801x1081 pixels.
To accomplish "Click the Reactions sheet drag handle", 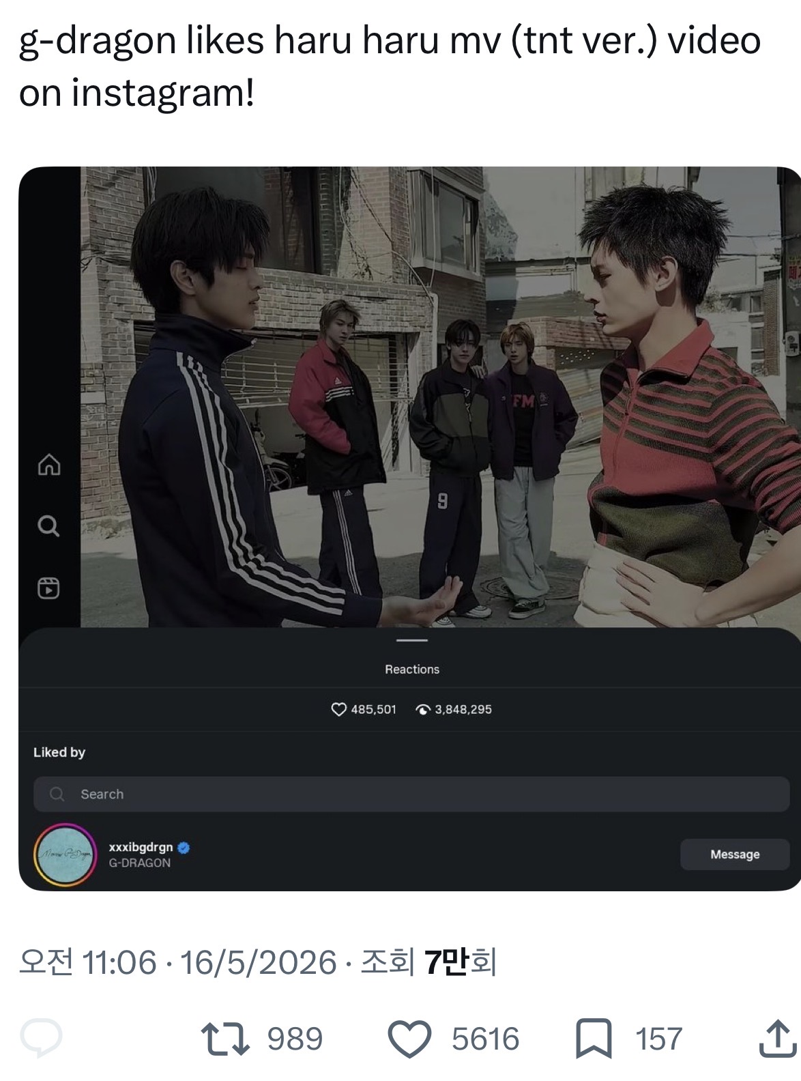I will (x=411, y=640).
